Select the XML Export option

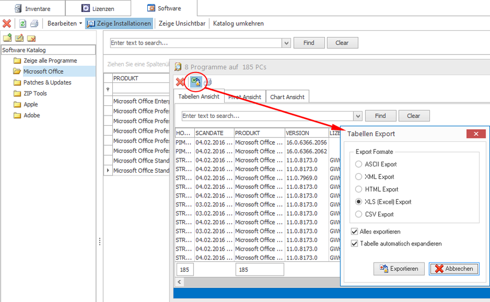point(358,177)
